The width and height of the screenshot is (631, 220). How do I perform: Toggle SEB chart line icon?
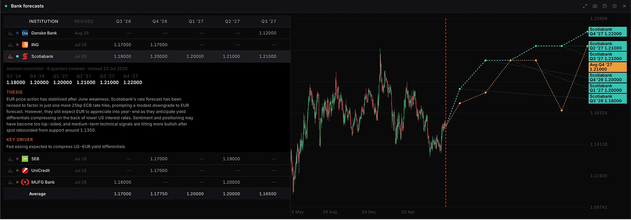point(11,159)
